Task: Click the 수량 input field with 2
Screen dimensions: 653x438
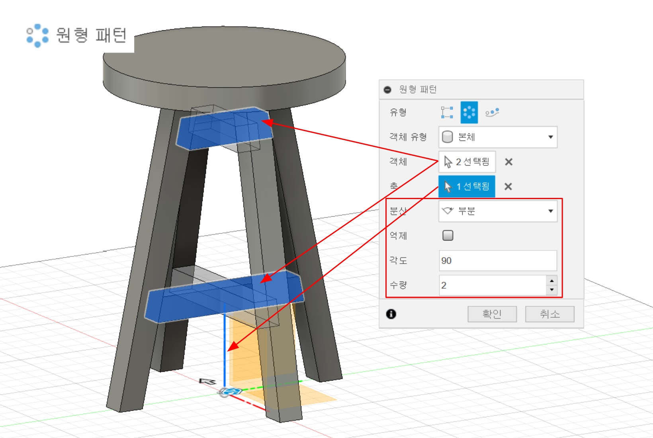Action: (x=493, y=285)
